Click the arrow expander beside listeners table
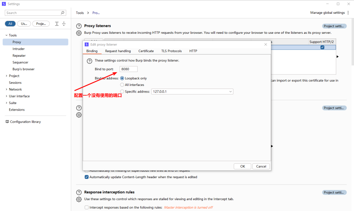354x211 pixels. [338, 56]
